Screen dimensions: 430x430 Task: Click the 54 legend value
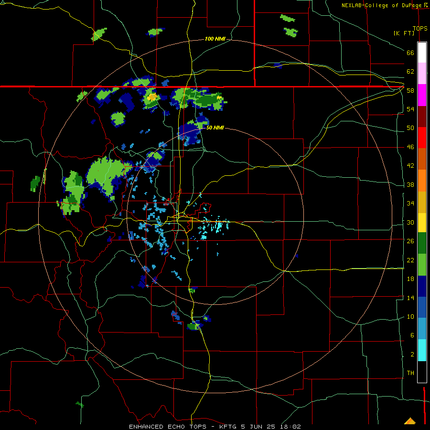click(x=410, y=109)
